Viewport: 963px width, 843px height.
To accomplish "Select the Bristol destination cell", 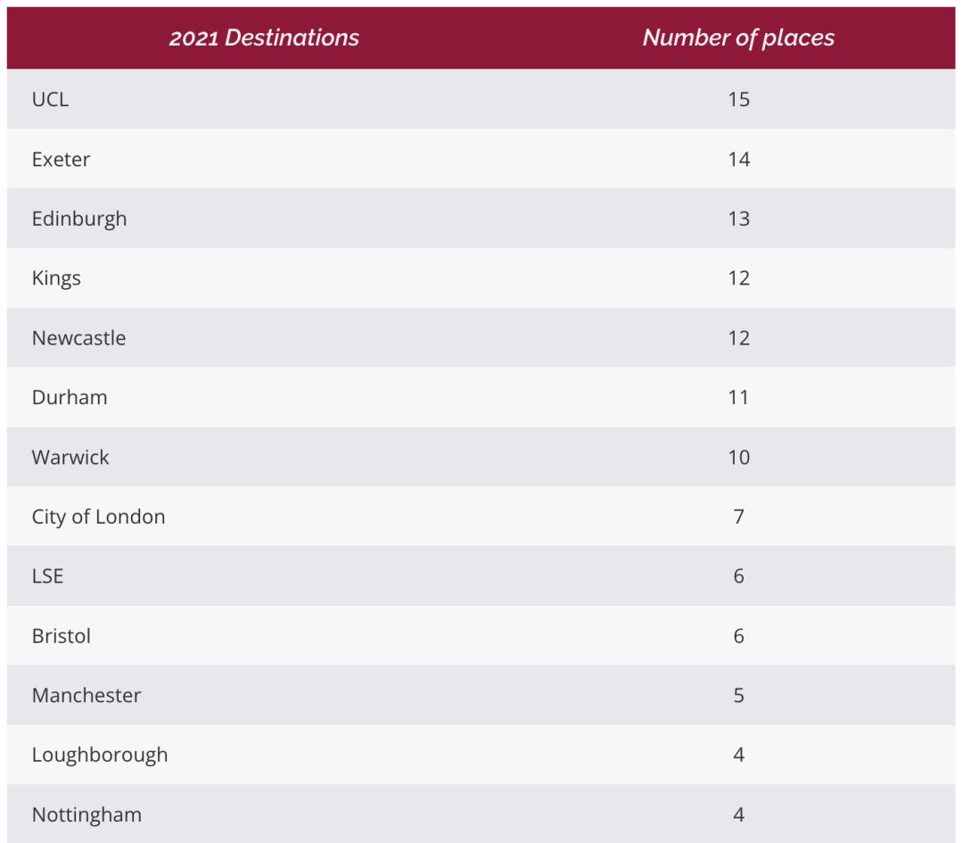I will (x=62, y=636).
